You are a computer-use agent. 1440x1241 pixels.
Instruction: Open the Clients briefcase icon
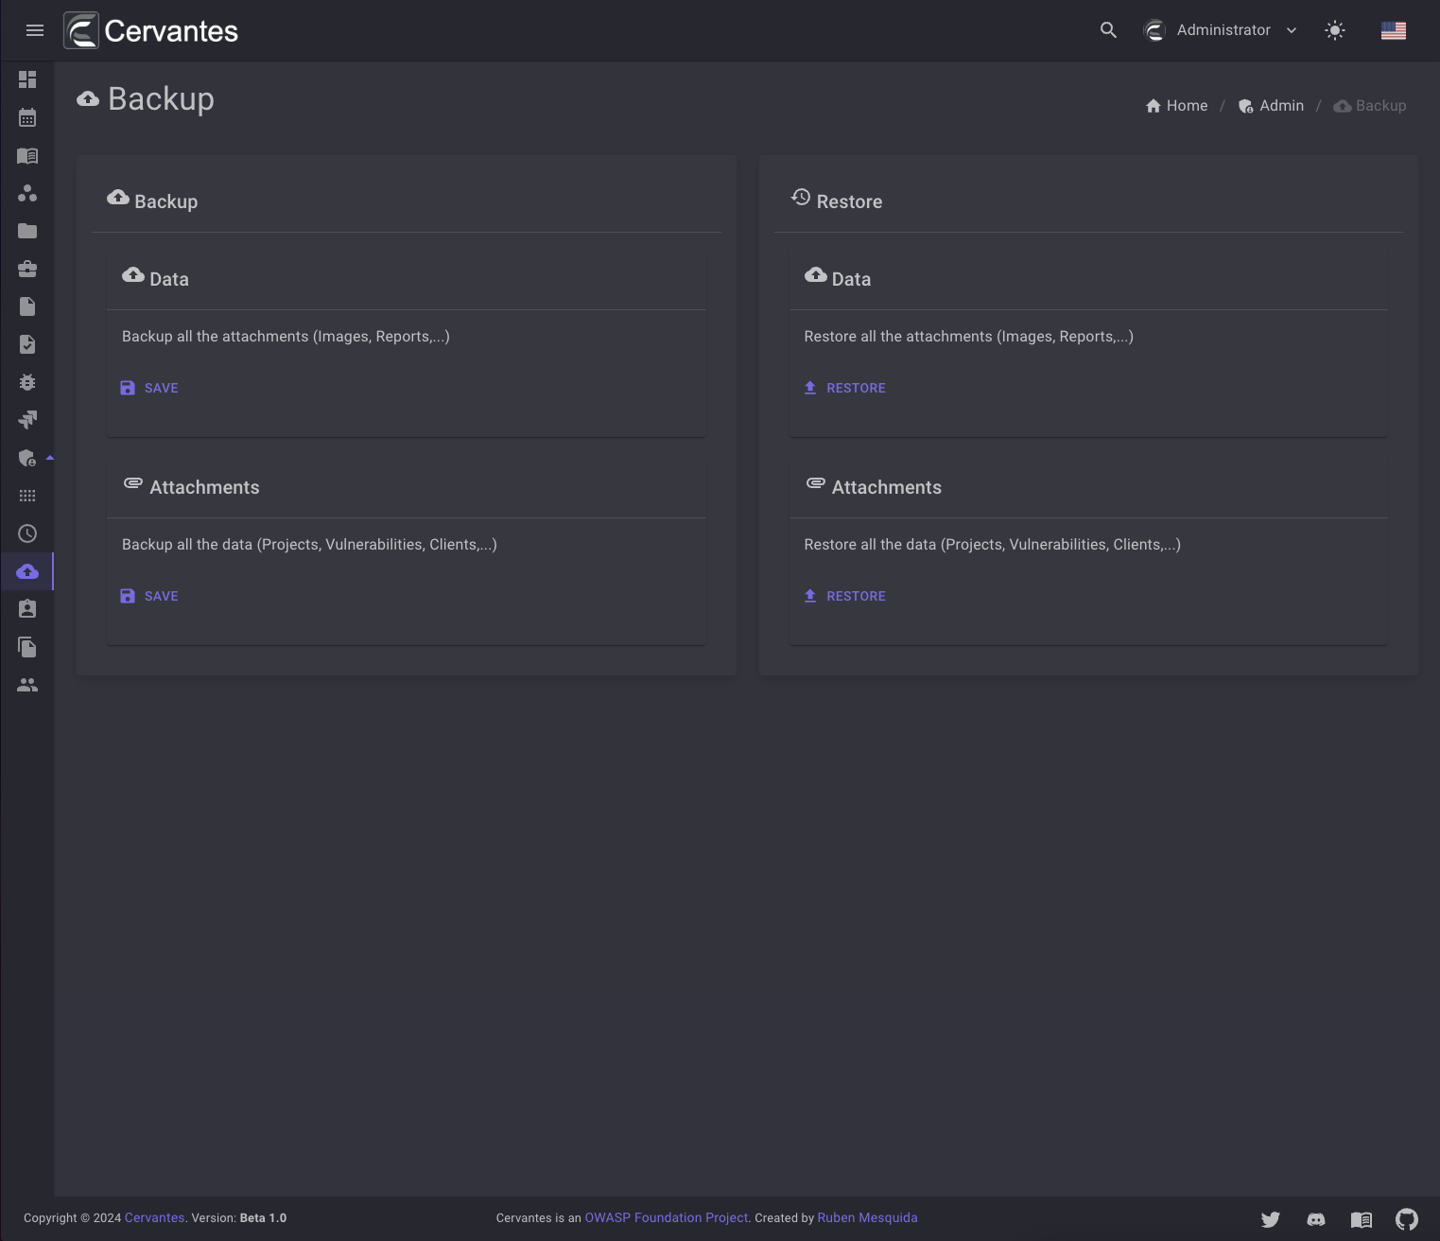27,269
